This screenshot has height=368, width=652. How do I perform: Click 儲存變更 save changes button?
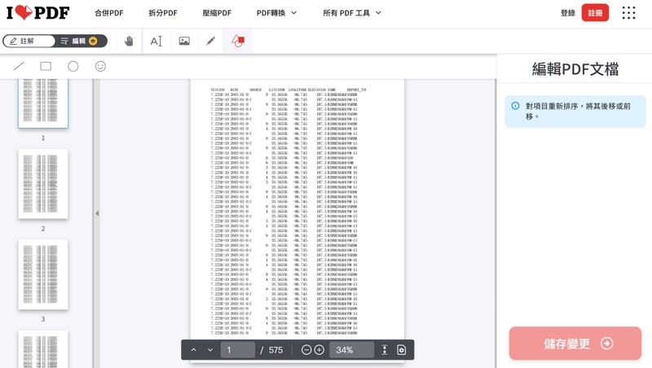[575, 343]
